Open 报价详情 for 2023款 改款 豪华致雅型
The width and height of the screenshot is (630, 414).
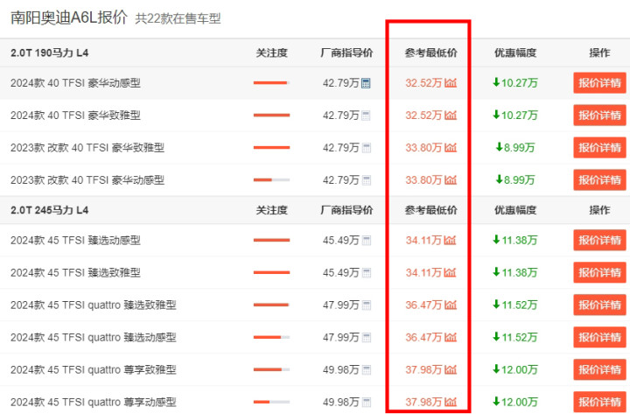[x=599, y=148]
